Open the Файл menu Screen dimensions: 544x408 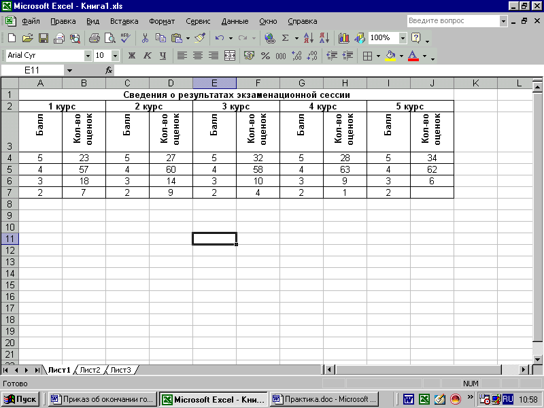[31, 21]
